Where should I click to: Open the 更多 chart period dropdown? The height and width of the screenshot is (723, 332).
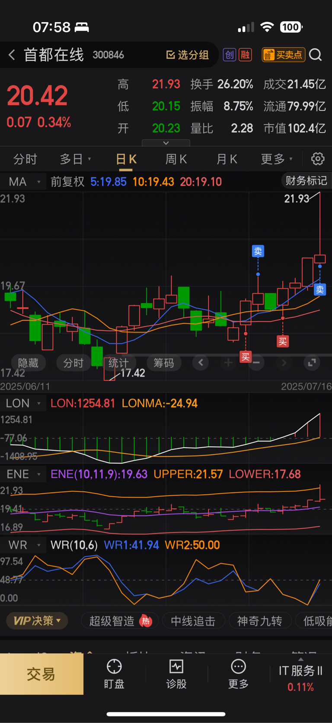pyautogui.click(x=277, y=159)
